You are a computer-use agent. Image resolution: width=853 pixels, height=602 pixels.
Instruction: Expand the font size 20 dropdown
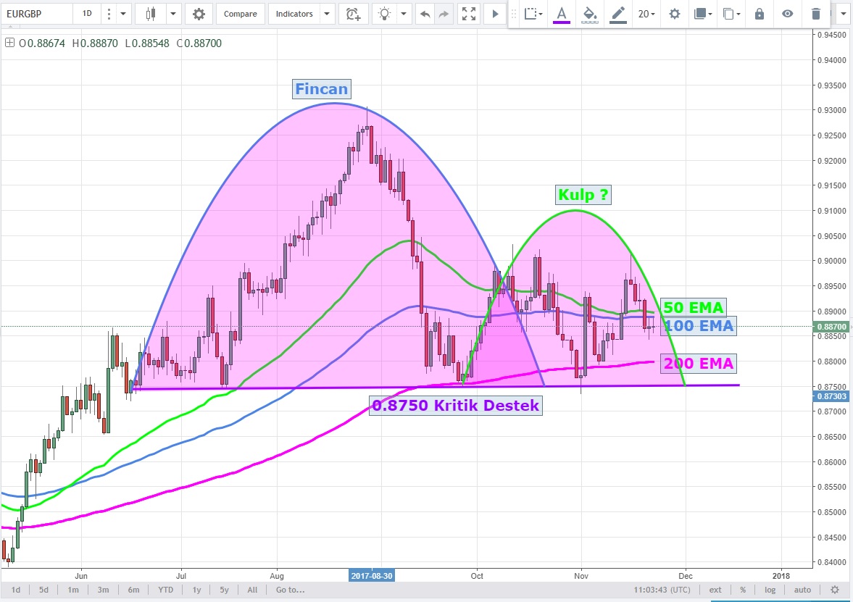tap(646, 14)
